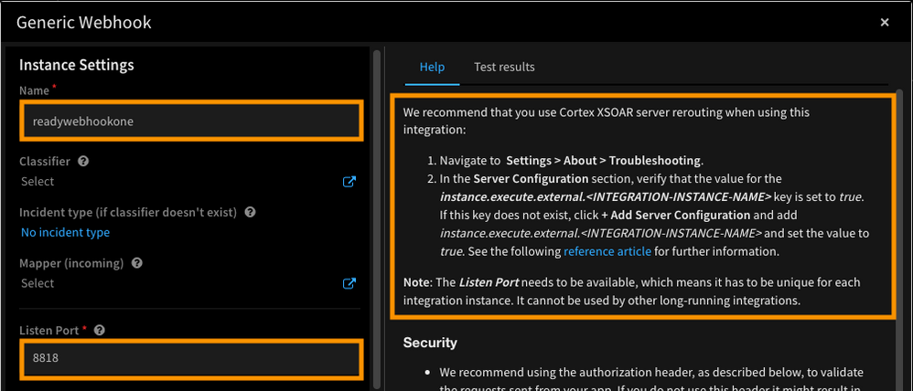Image resolution: width=913 pixels, height=391 pixels.
Task: Show help for Mapper (incoming)
Action: tap(137, 264)
